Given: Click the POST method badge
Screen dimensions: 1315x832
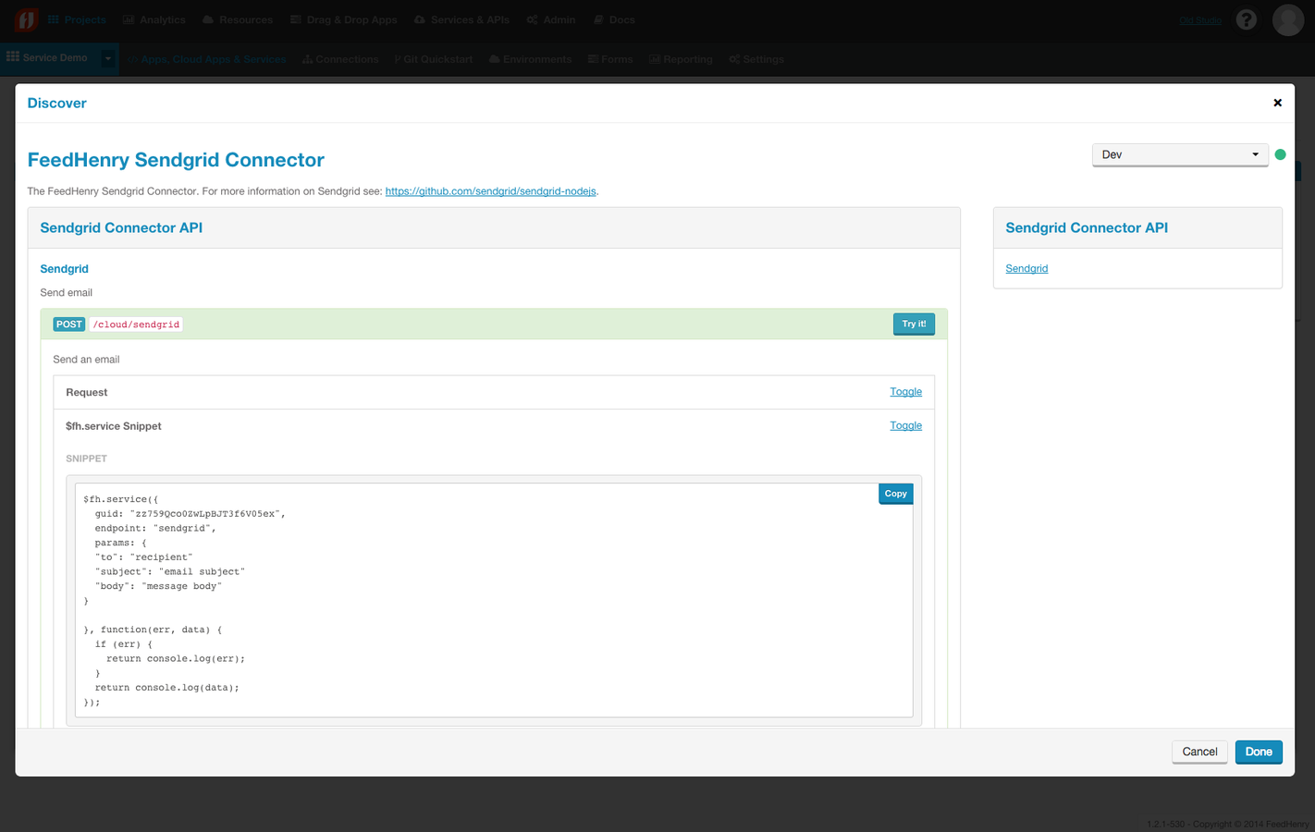Looking at the screenshot, I should tap(68, 324).
